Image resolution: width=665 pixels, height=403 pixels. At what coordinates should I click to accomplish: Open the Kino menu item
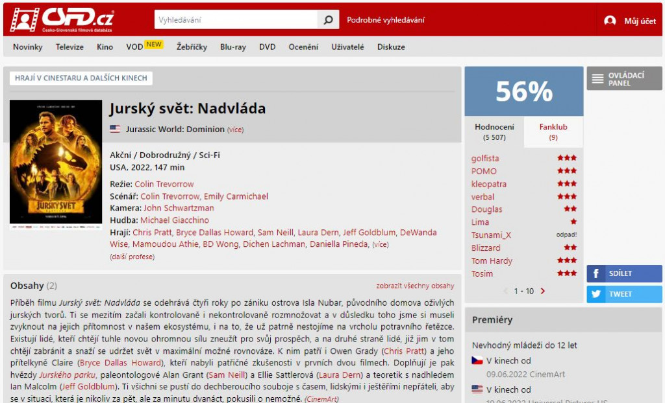point(105,47)
